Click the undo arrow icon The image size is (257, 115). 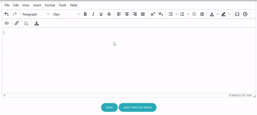[x=6, y=14]
